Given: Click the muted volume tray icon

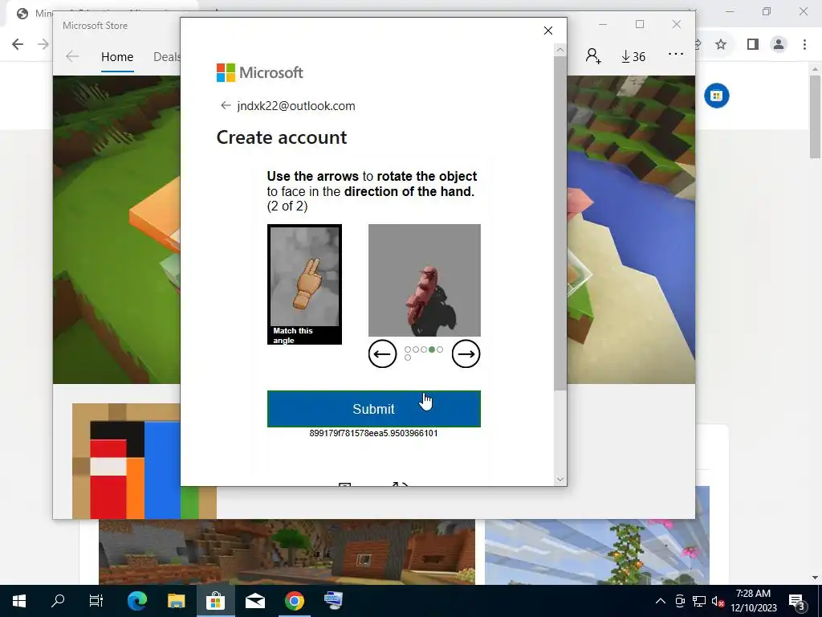Looking at the screenshot, I should pyautogui.click(x=717, y=601).
